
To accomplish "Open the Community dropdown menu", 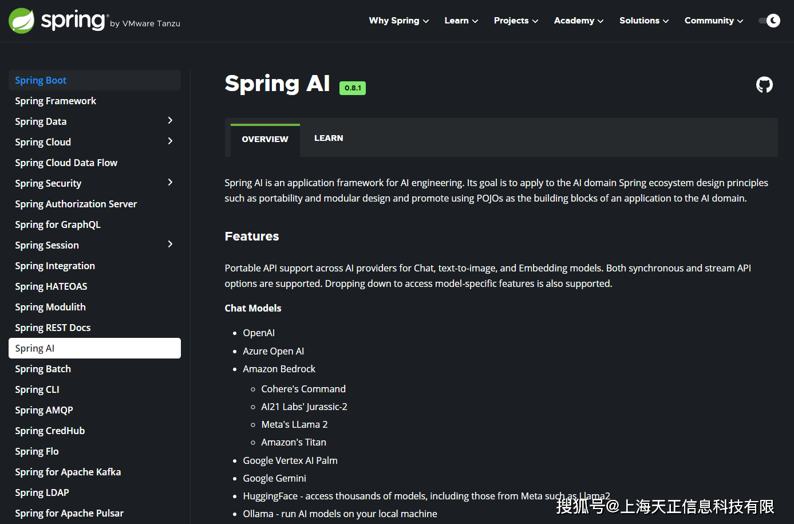I will coord(713,21).
